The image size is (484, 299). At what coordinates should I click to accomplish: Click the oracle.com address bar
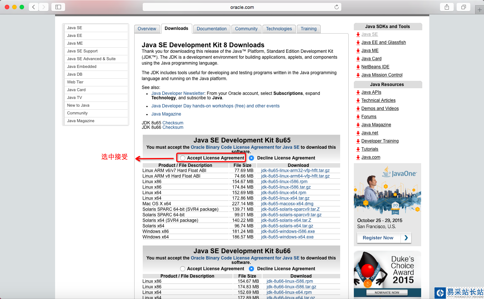(x=242, y=7)
